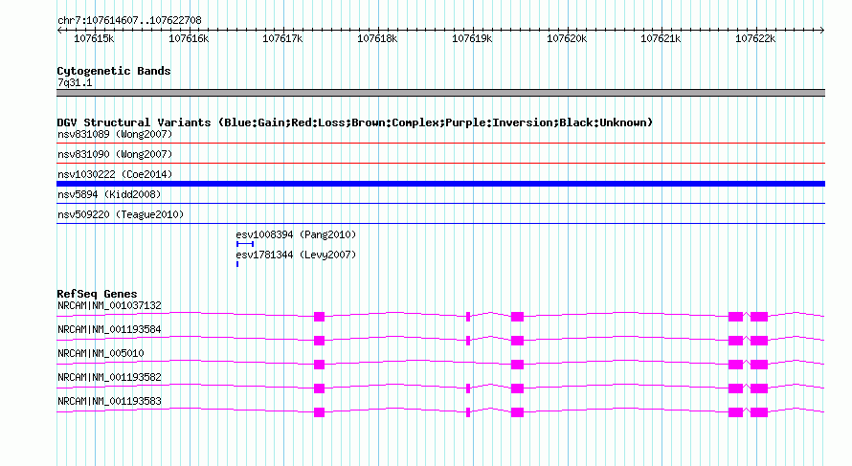This screenshot has width=852, height=466.
Task: Click first exon box of NM_001193583
Action: 319,412
